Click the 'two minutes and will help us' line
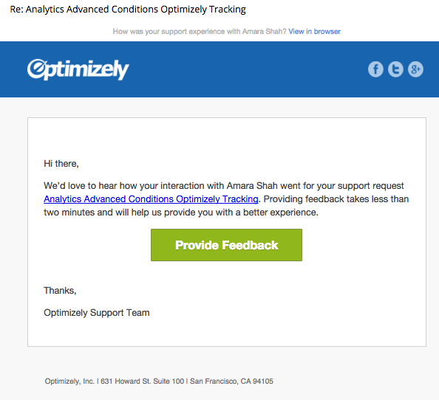The image size is (439, 400). click(181, 213)
